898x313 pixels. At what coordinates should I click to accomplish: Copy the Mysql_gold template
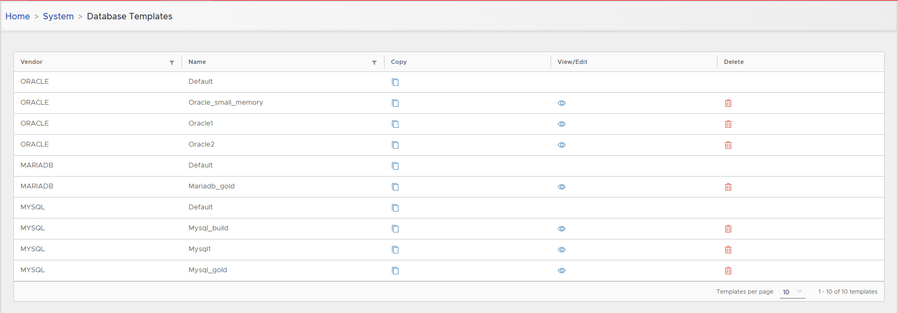pos(395,271)
